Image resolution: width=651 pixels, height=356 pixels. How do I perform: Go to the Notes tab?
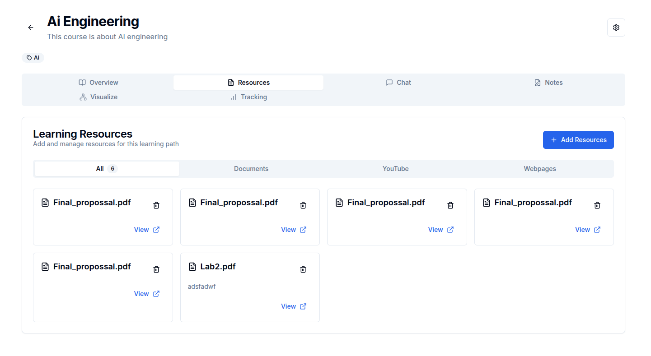[x=548, y=83]
